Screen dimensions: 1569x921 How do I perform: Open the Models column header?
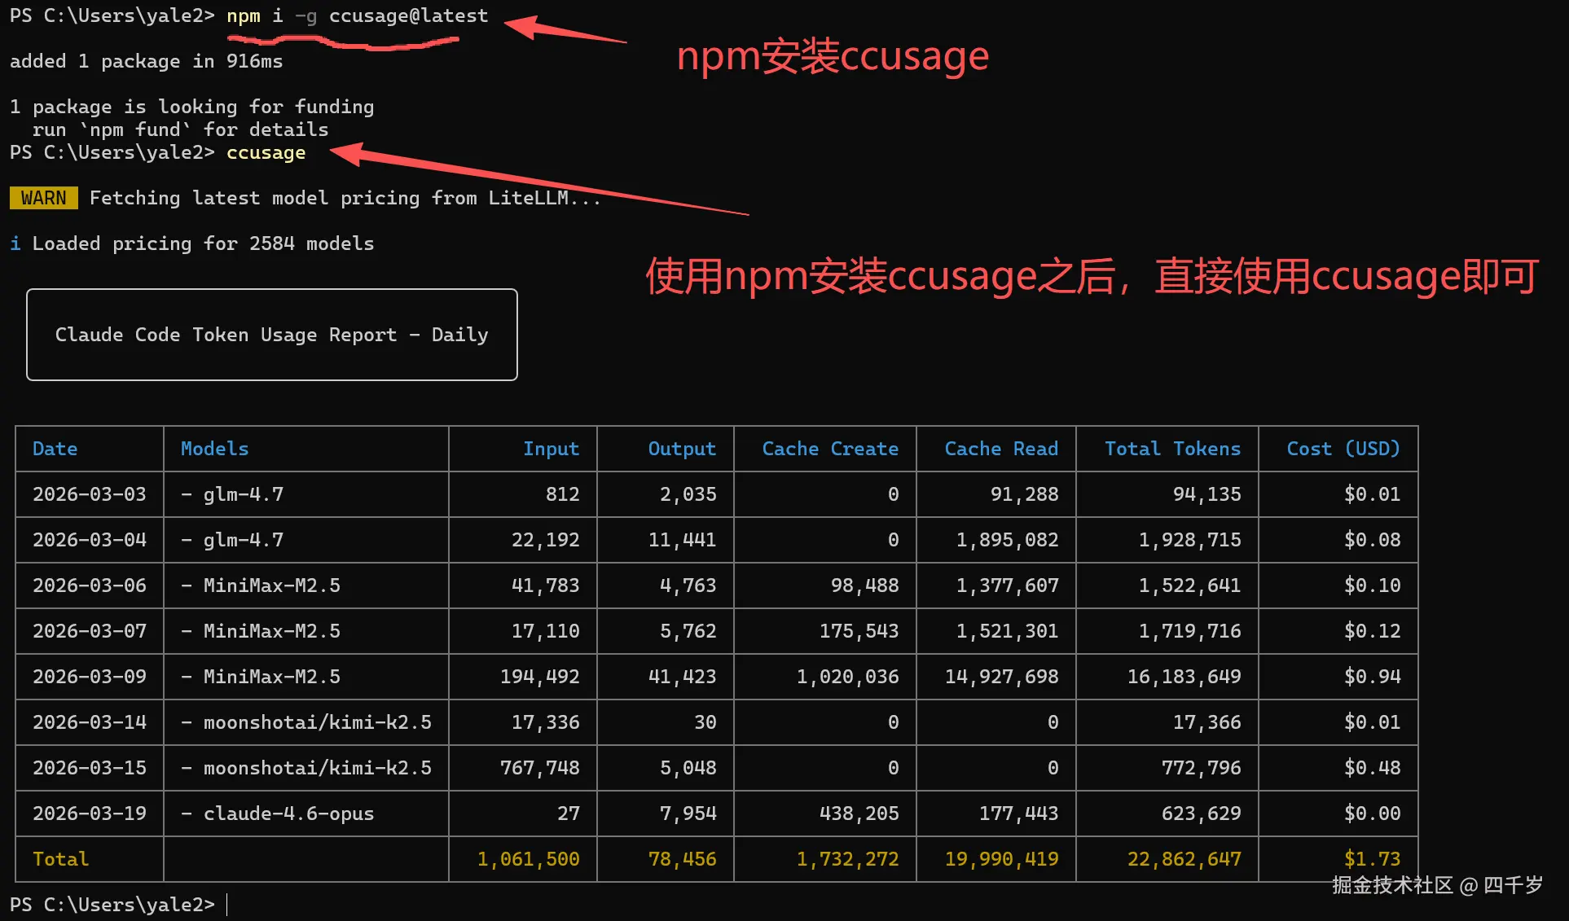pyautogui.click(x=214, y=449)
